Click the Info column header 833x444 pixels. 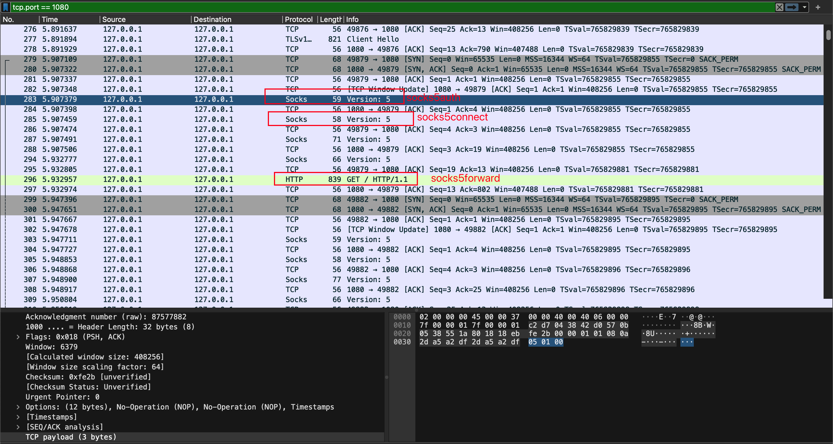pos(352,19)
